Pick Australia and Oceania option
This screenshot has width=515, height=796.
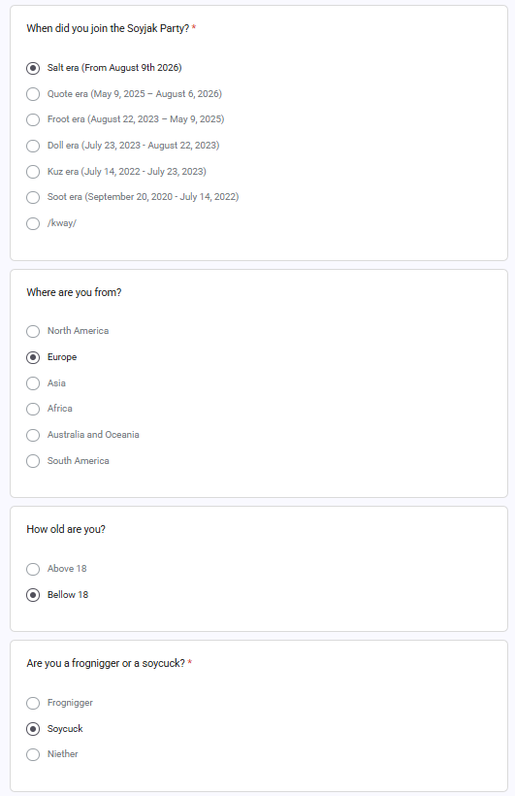click(x=33, y=435)
